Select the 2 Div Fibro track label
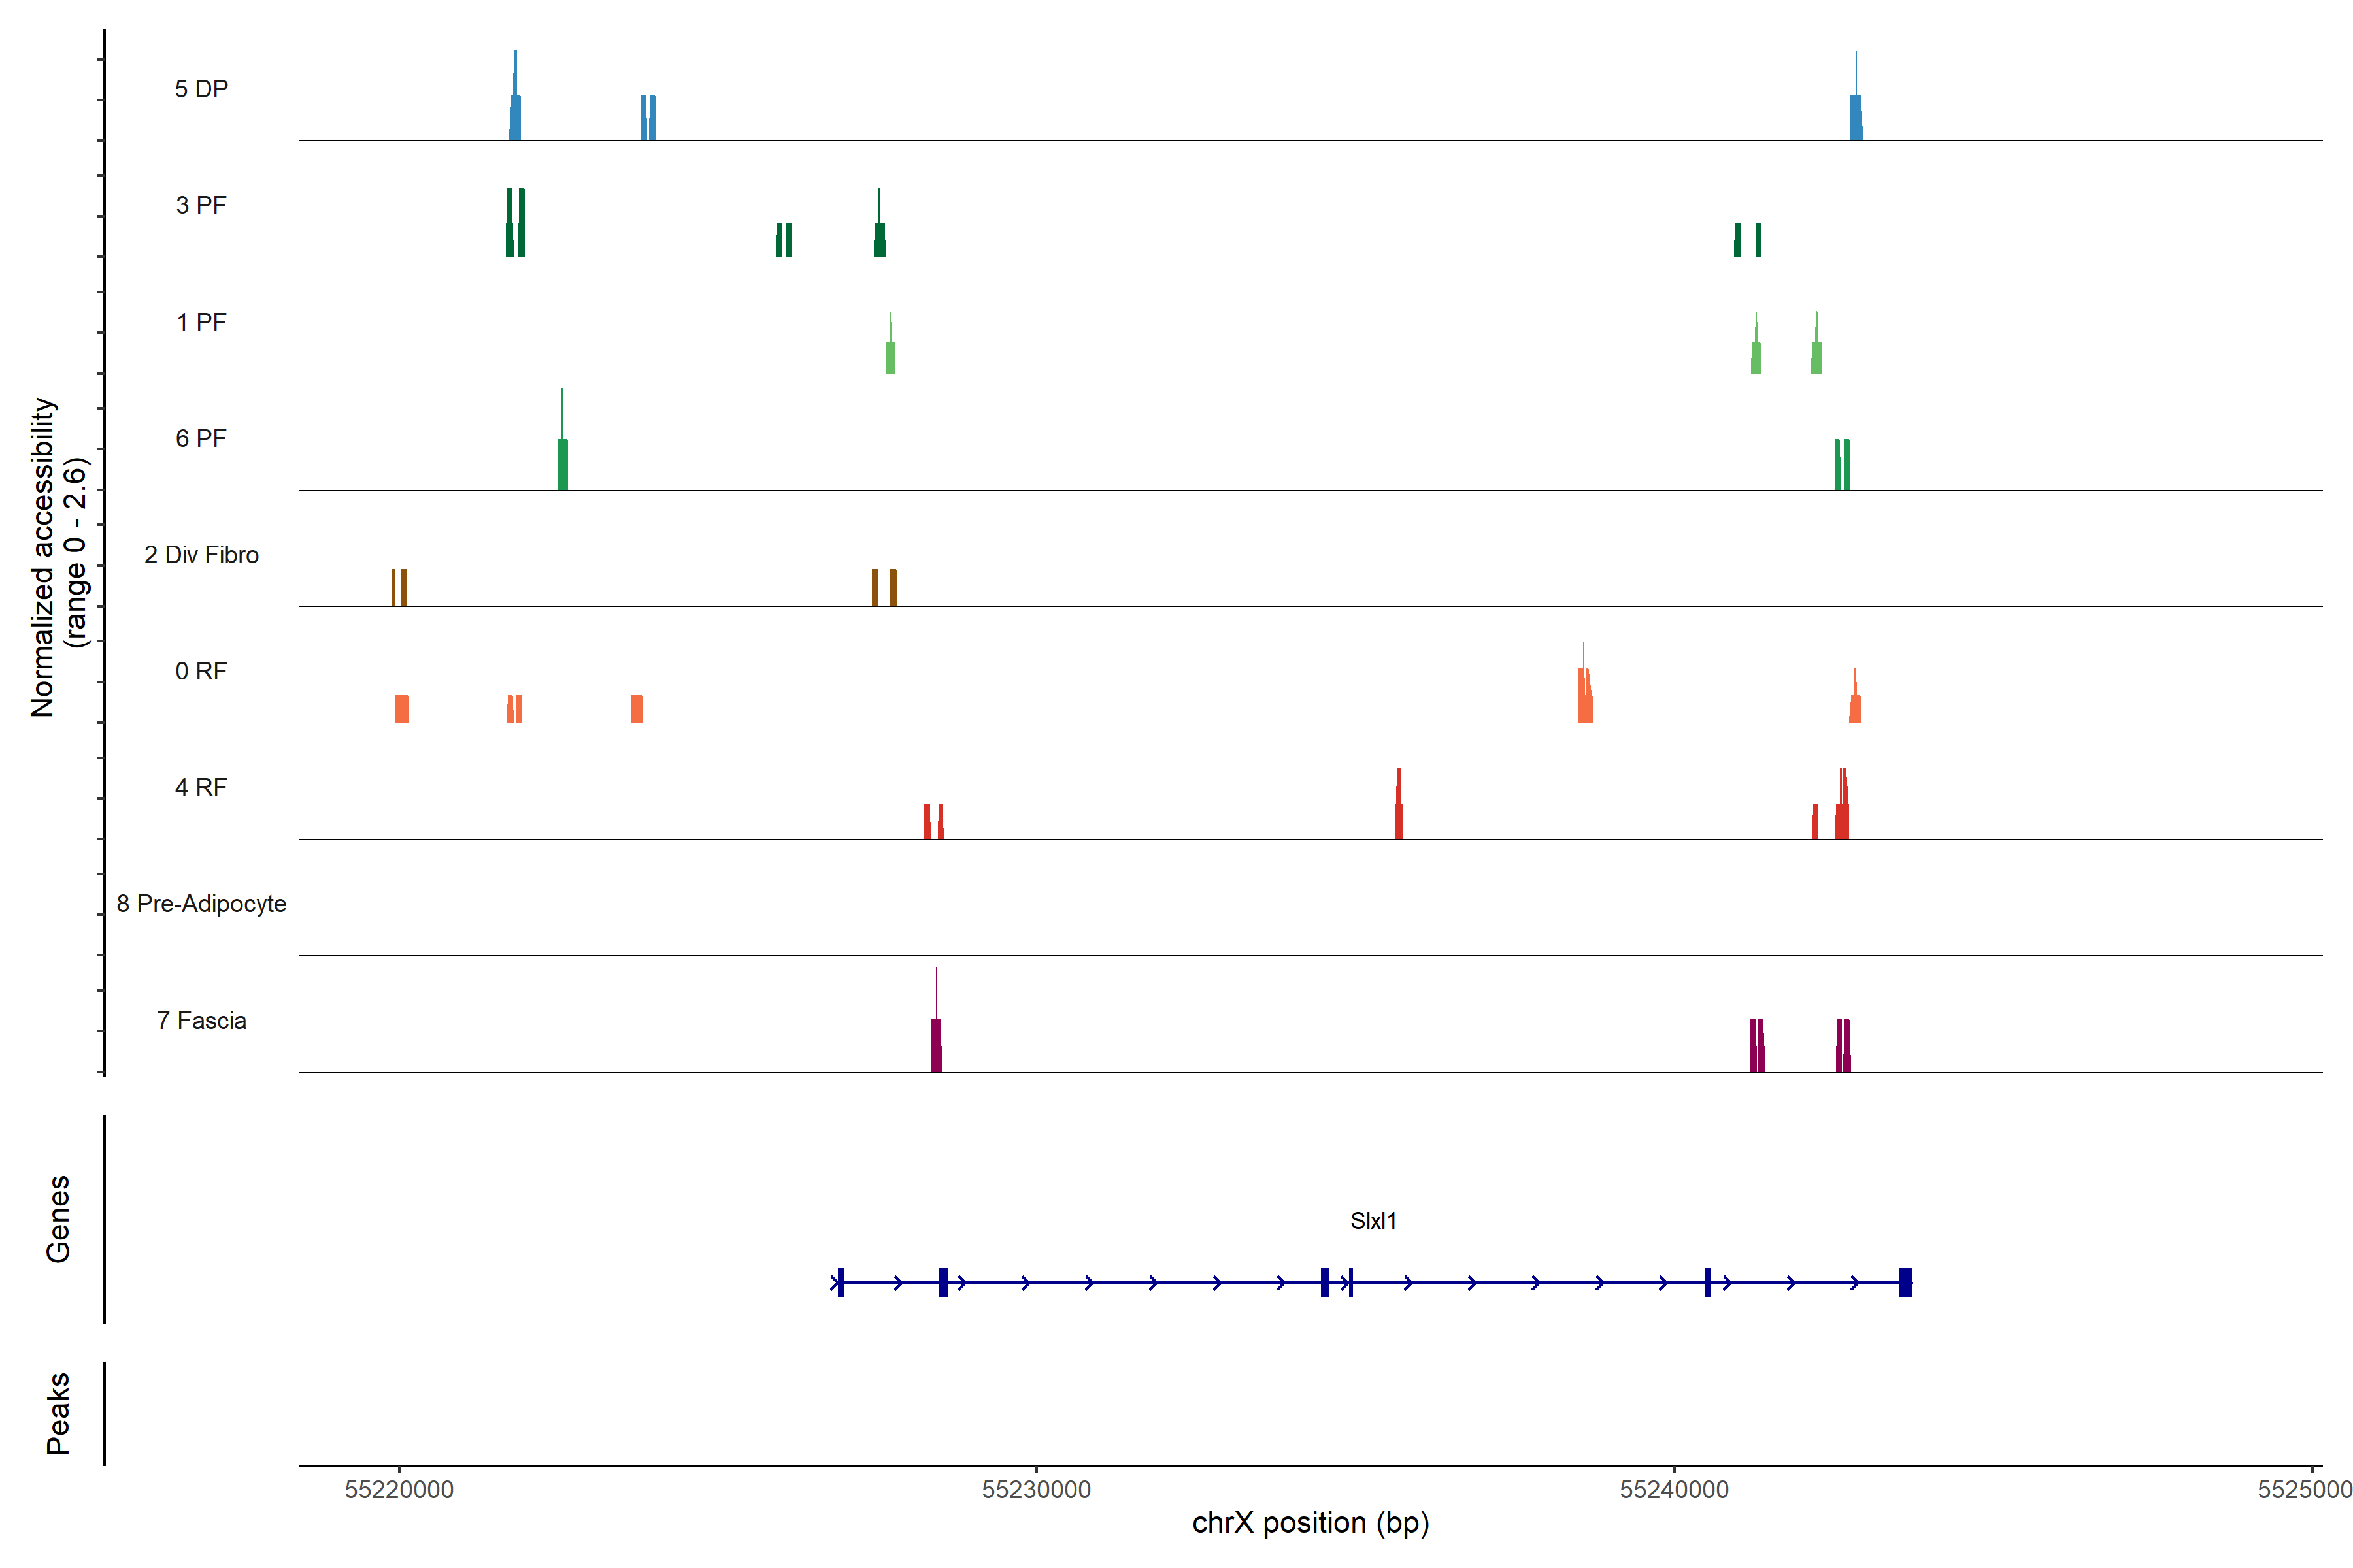 pos(201,555)
